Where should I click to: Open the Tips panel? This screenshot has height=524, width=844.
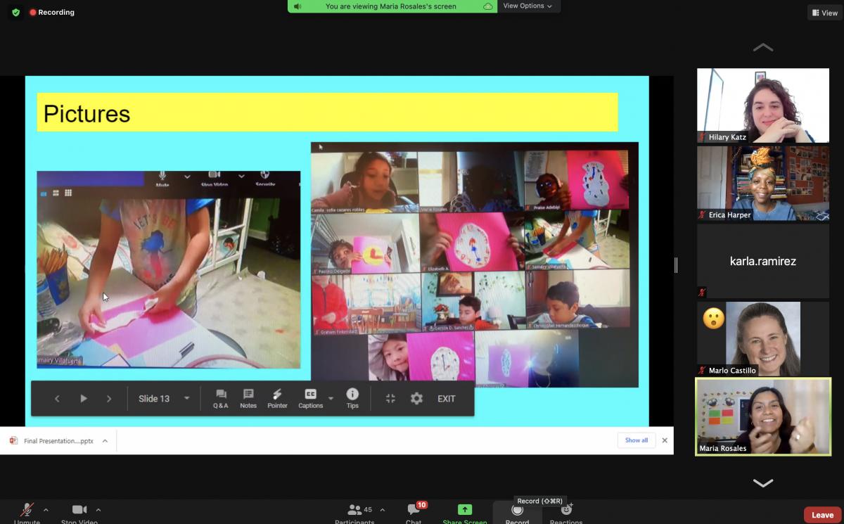coord(352,398)
